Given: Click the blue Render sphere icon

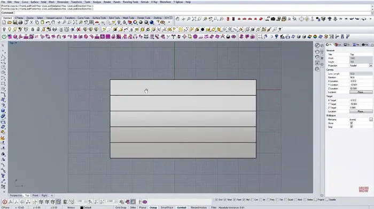Looking at the screenshot, I should click(x=152, y=22).
